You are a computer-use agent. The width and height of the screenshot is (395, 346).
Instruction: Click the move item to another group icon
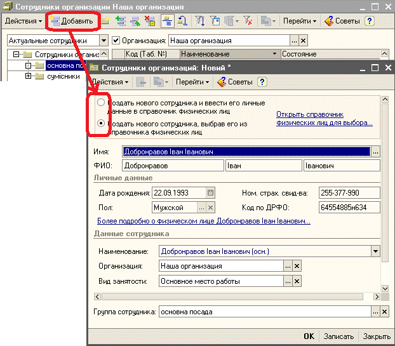182,21
